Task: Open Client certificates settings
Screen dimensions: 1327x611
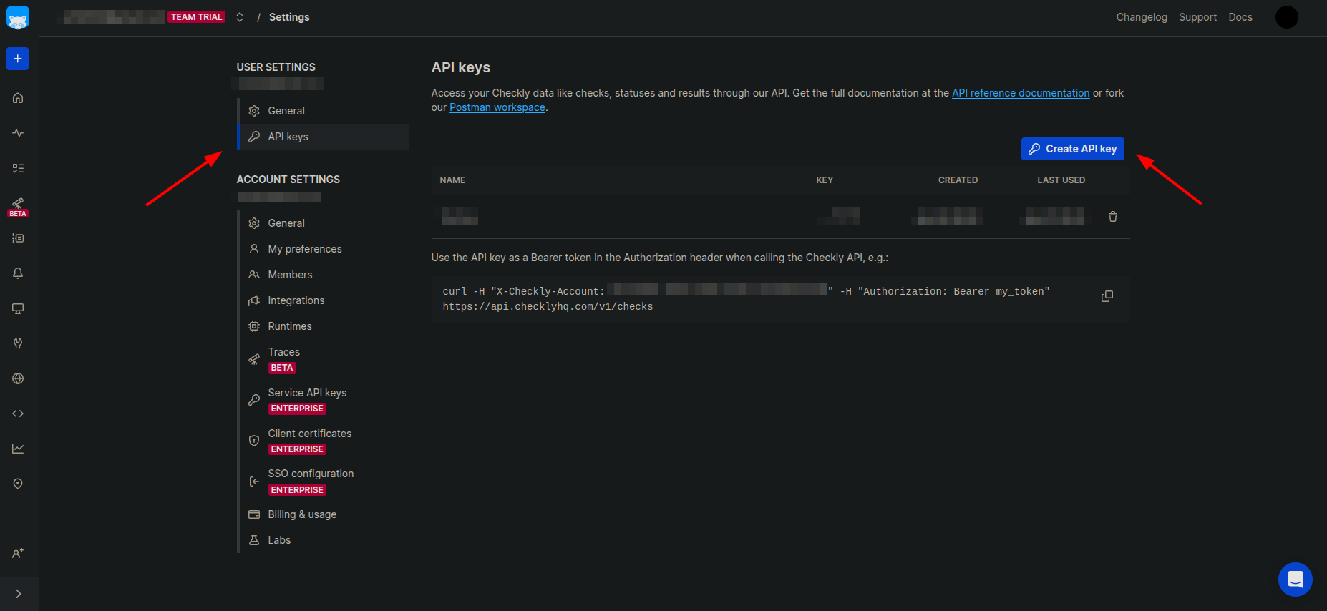Action: coord(324,441)
